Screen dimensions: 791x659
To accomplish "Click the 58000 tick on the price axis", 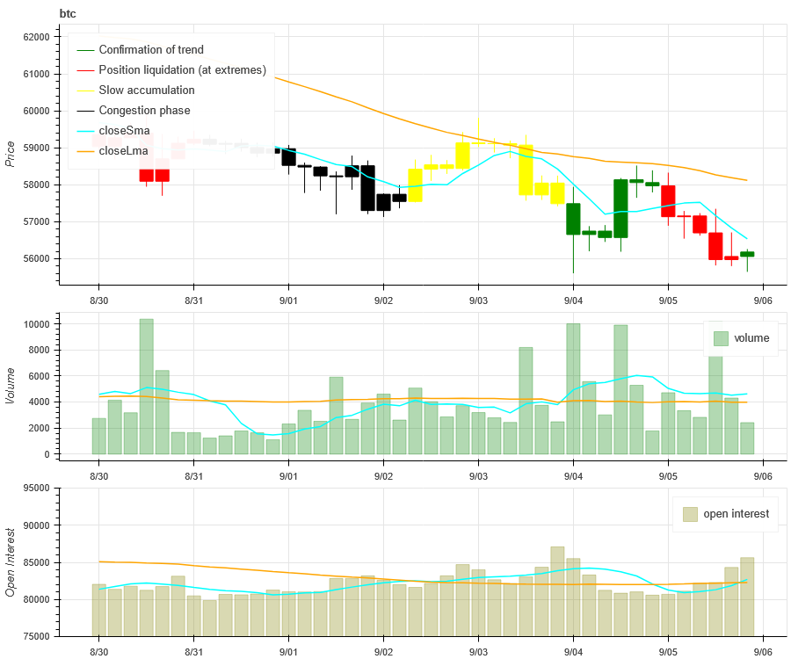I will pos(36,185).
